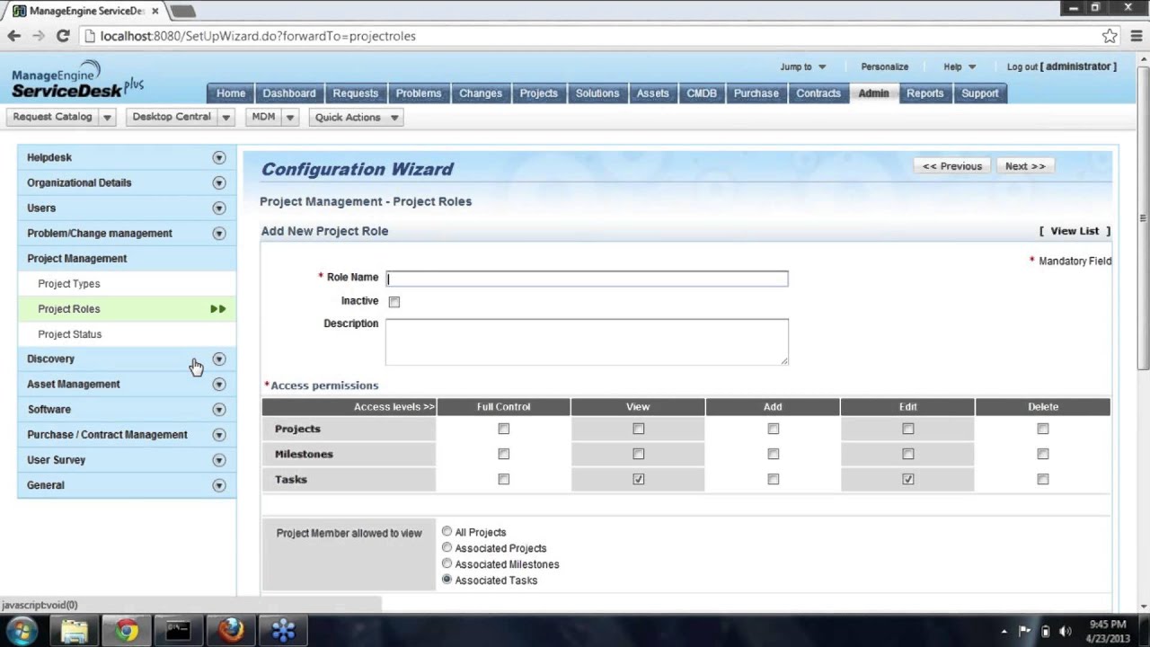
Task: Click the blue snowflake taskbar icon
Action: 283,631
